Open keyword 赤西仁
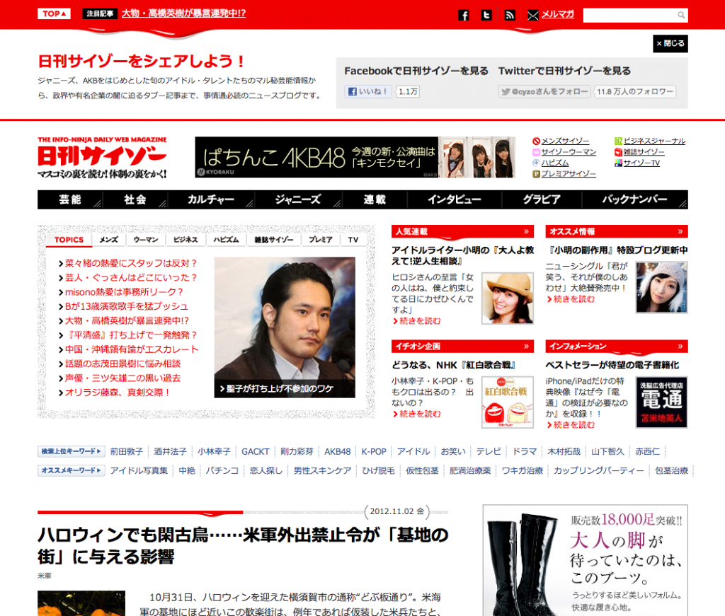The height and width of the screenshot is (616, 725). pyautogui.click(x=647, y=452)
